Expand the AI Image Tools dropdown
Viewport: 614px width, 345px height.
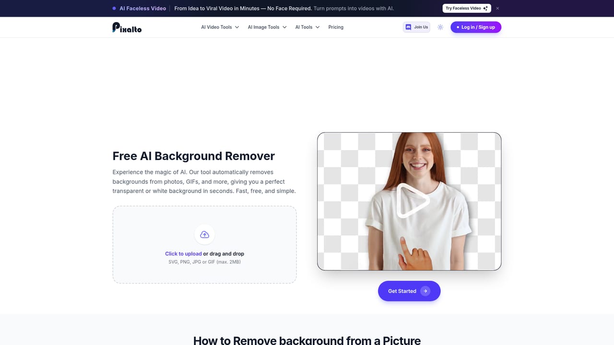(267, 27)
